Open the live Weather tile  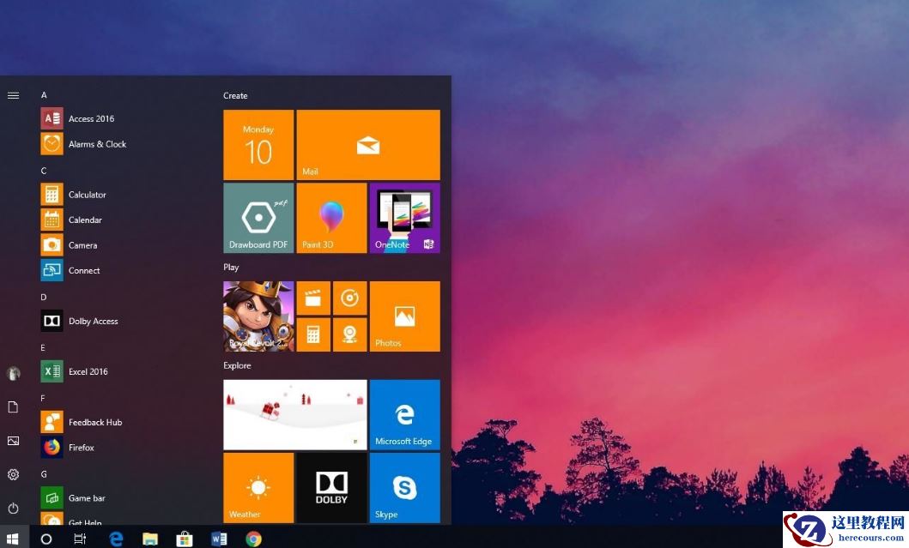point(258,487)
